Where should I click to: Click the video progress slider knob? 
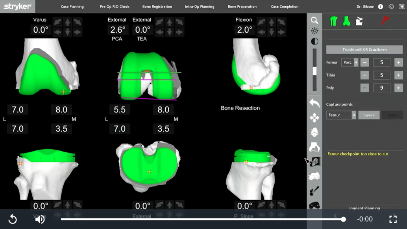(x=343, y=220)
